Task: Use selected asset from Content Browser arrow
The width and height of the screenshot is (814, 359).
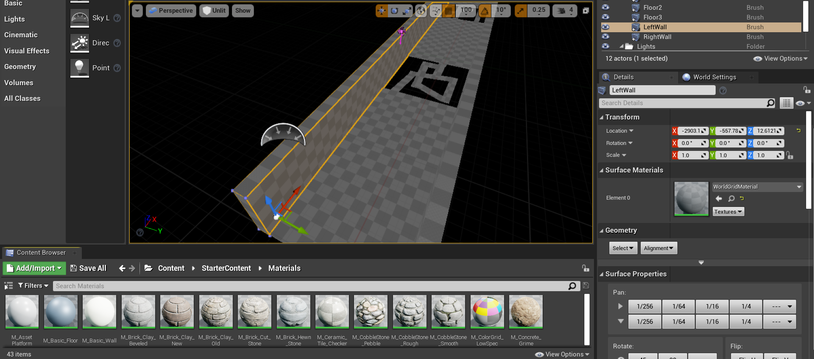Action: point(719,198)
